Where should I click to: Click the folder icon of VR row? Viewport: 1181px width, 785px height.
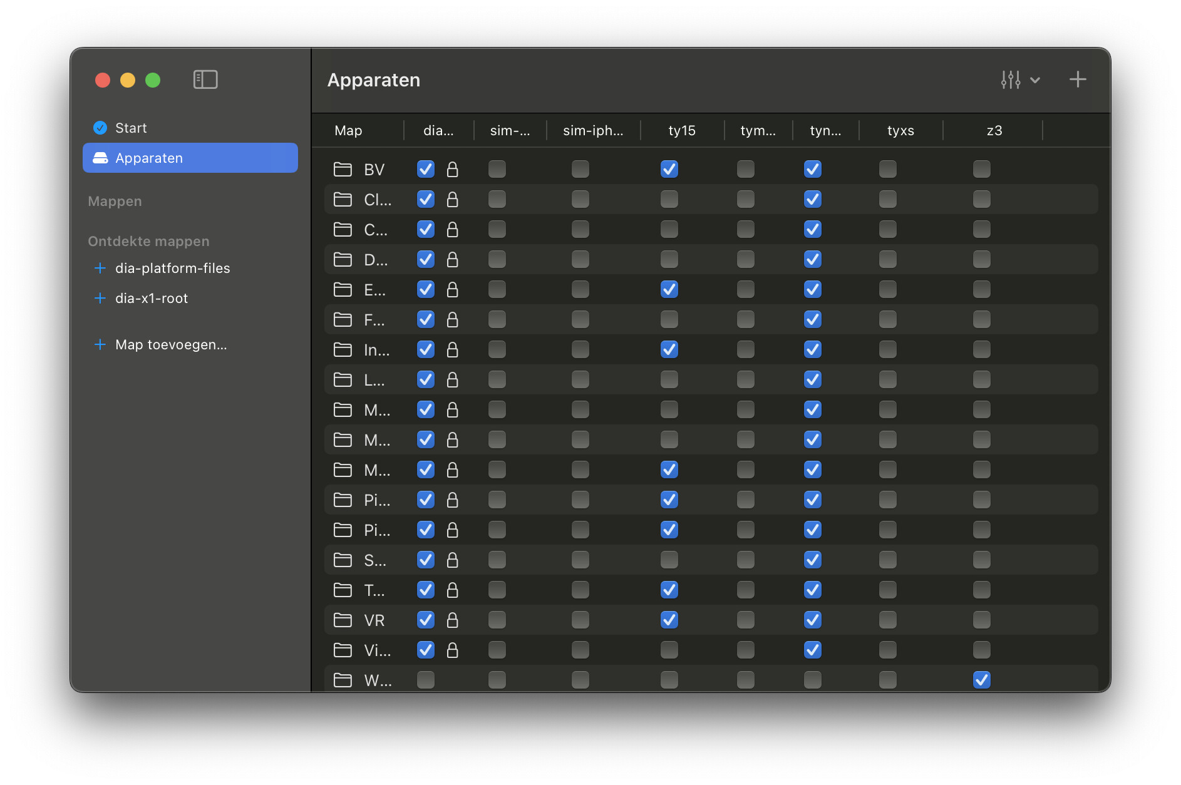[343, 620]
